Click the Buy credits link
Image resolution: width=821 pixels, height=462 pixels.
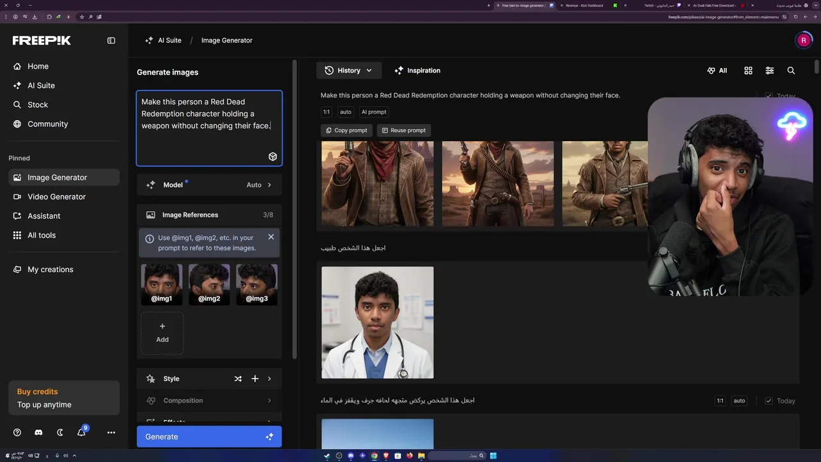pos(37,391)
